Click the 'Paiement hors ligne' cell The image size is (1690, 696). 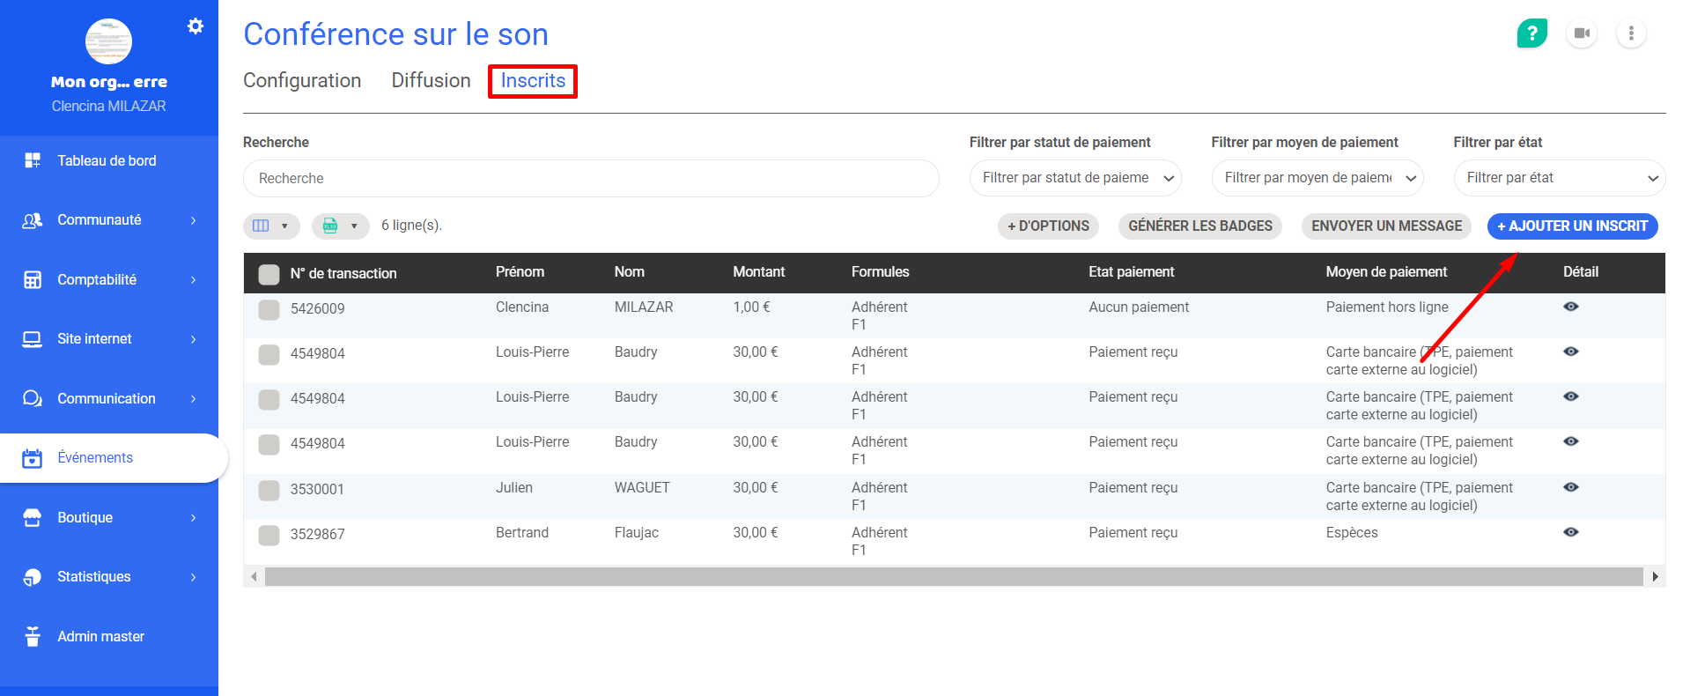tap(1387, 307)
